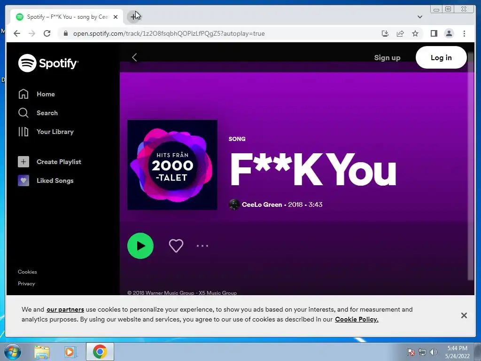Bookmark this page with the star

pyautogui.click(x=415, y=33)
